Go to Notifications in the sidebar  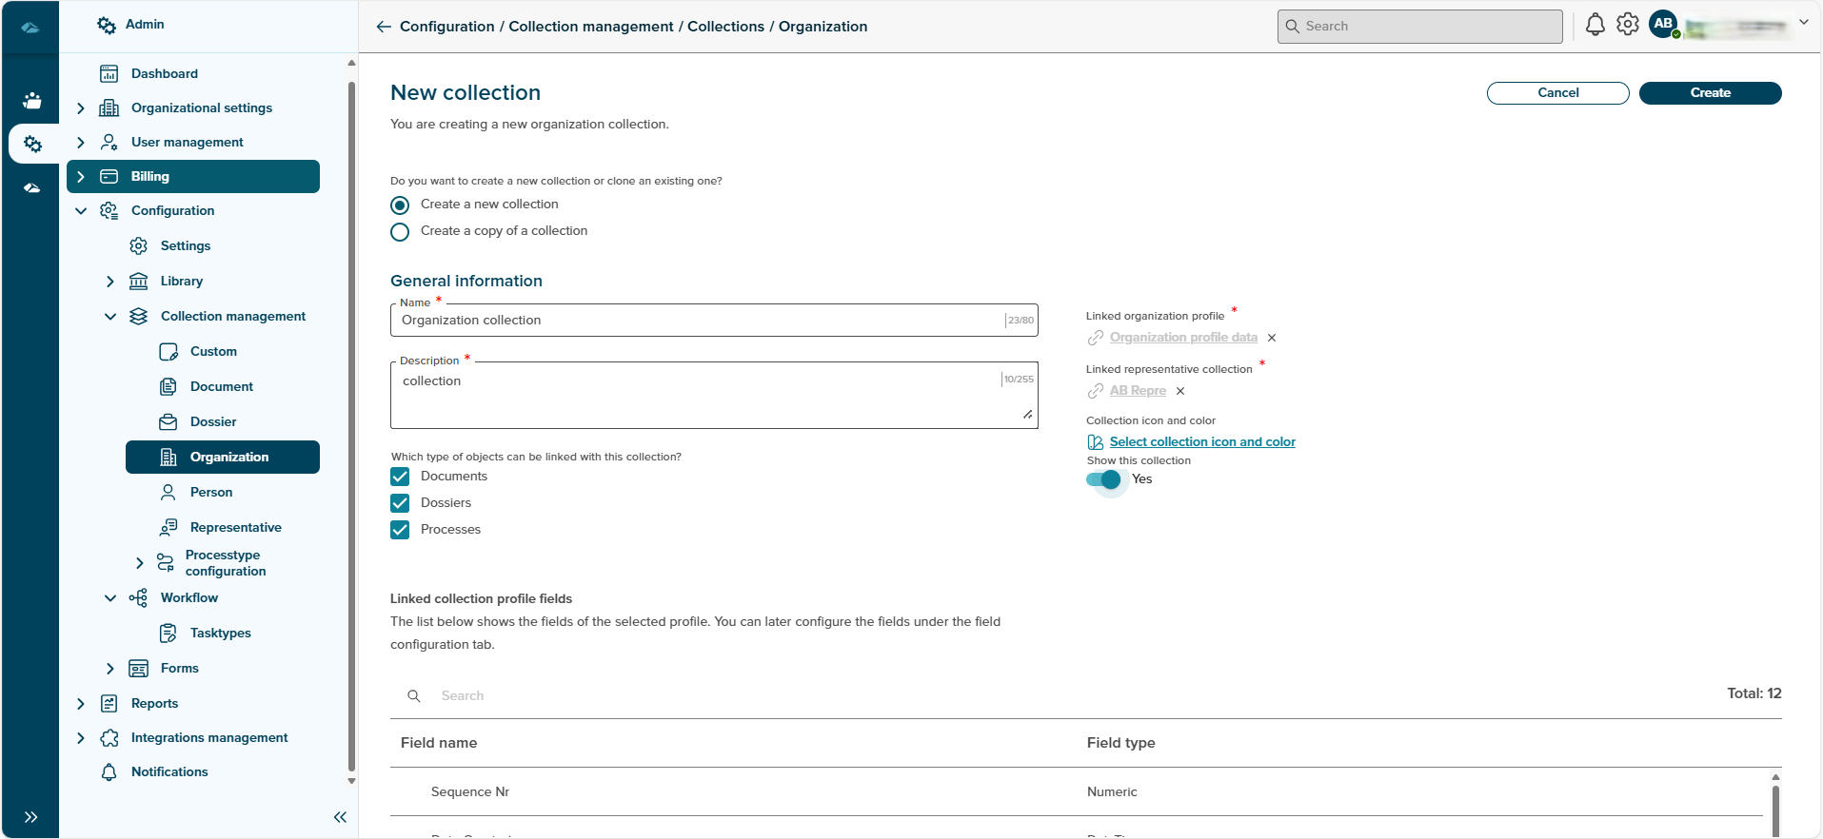pyautogui.click(x=169, y=771)
